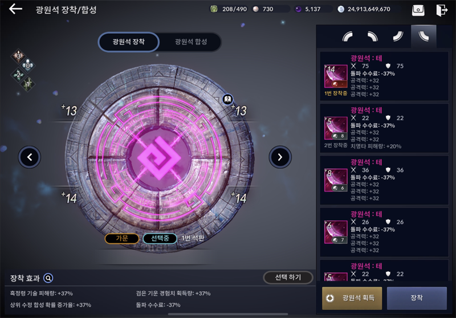Select the top-left quadrant slot filter
The image size is (456, 318).
(x=348, y=36)
